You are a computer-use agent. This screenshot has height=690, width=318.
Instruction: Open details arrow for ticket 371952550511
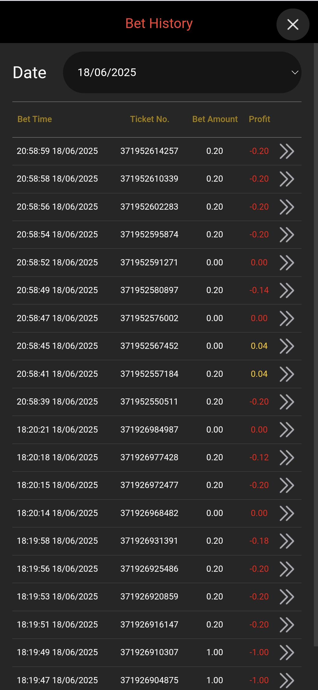(287, 402)
